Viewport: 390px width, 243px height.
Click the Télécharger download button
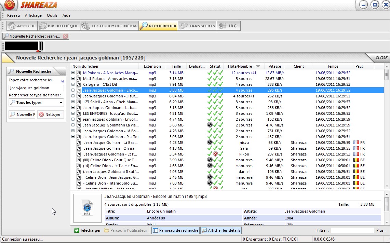(x=87, y=230)
